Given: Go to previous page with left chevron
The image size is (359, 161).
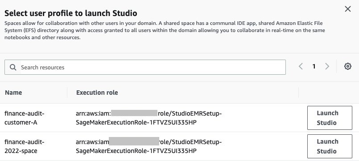Looking at the screenshot, I should pyautogui.click(x=301, y=66).
